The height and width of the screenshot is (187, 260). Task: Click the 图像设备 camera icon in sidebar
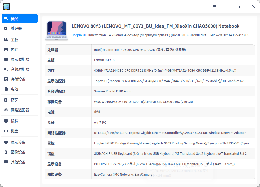click(6, 152)
